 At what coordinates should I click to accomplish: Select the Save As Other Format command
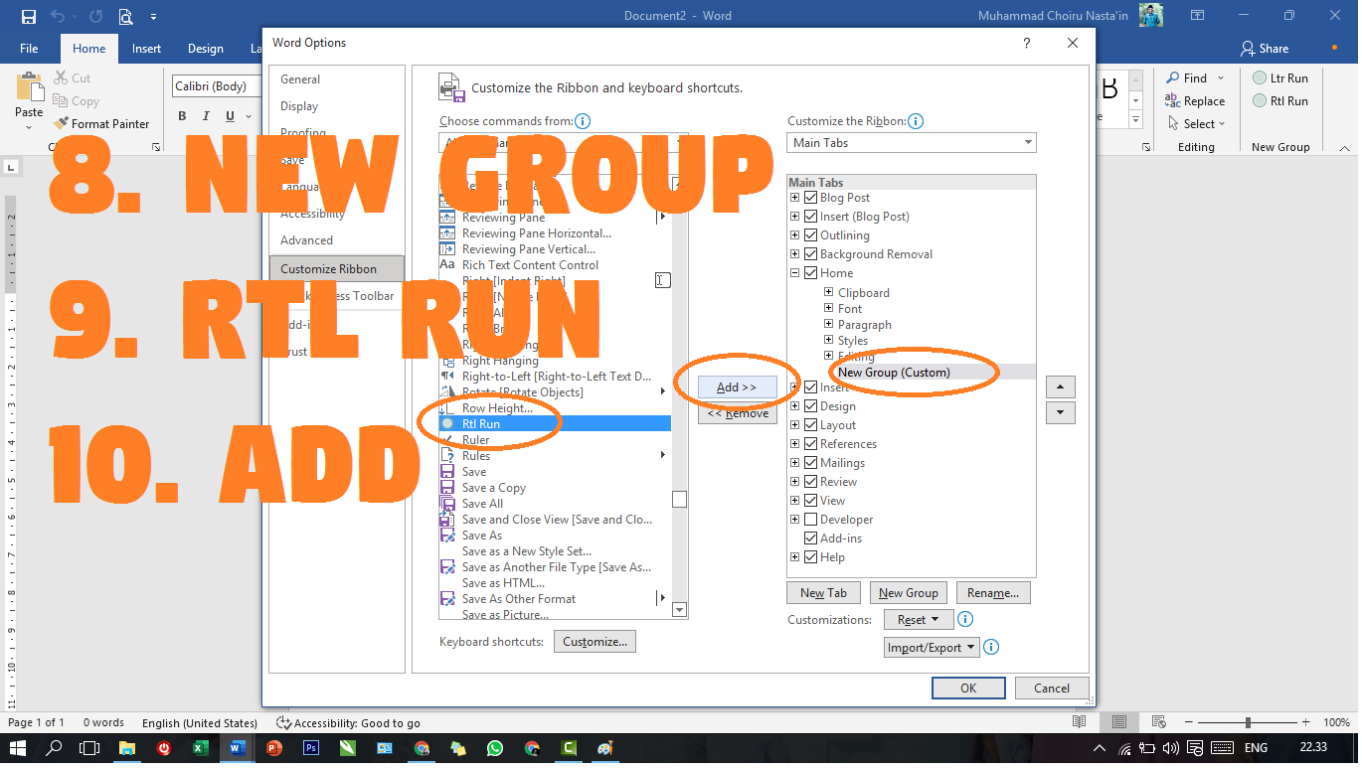click(555, 599)
